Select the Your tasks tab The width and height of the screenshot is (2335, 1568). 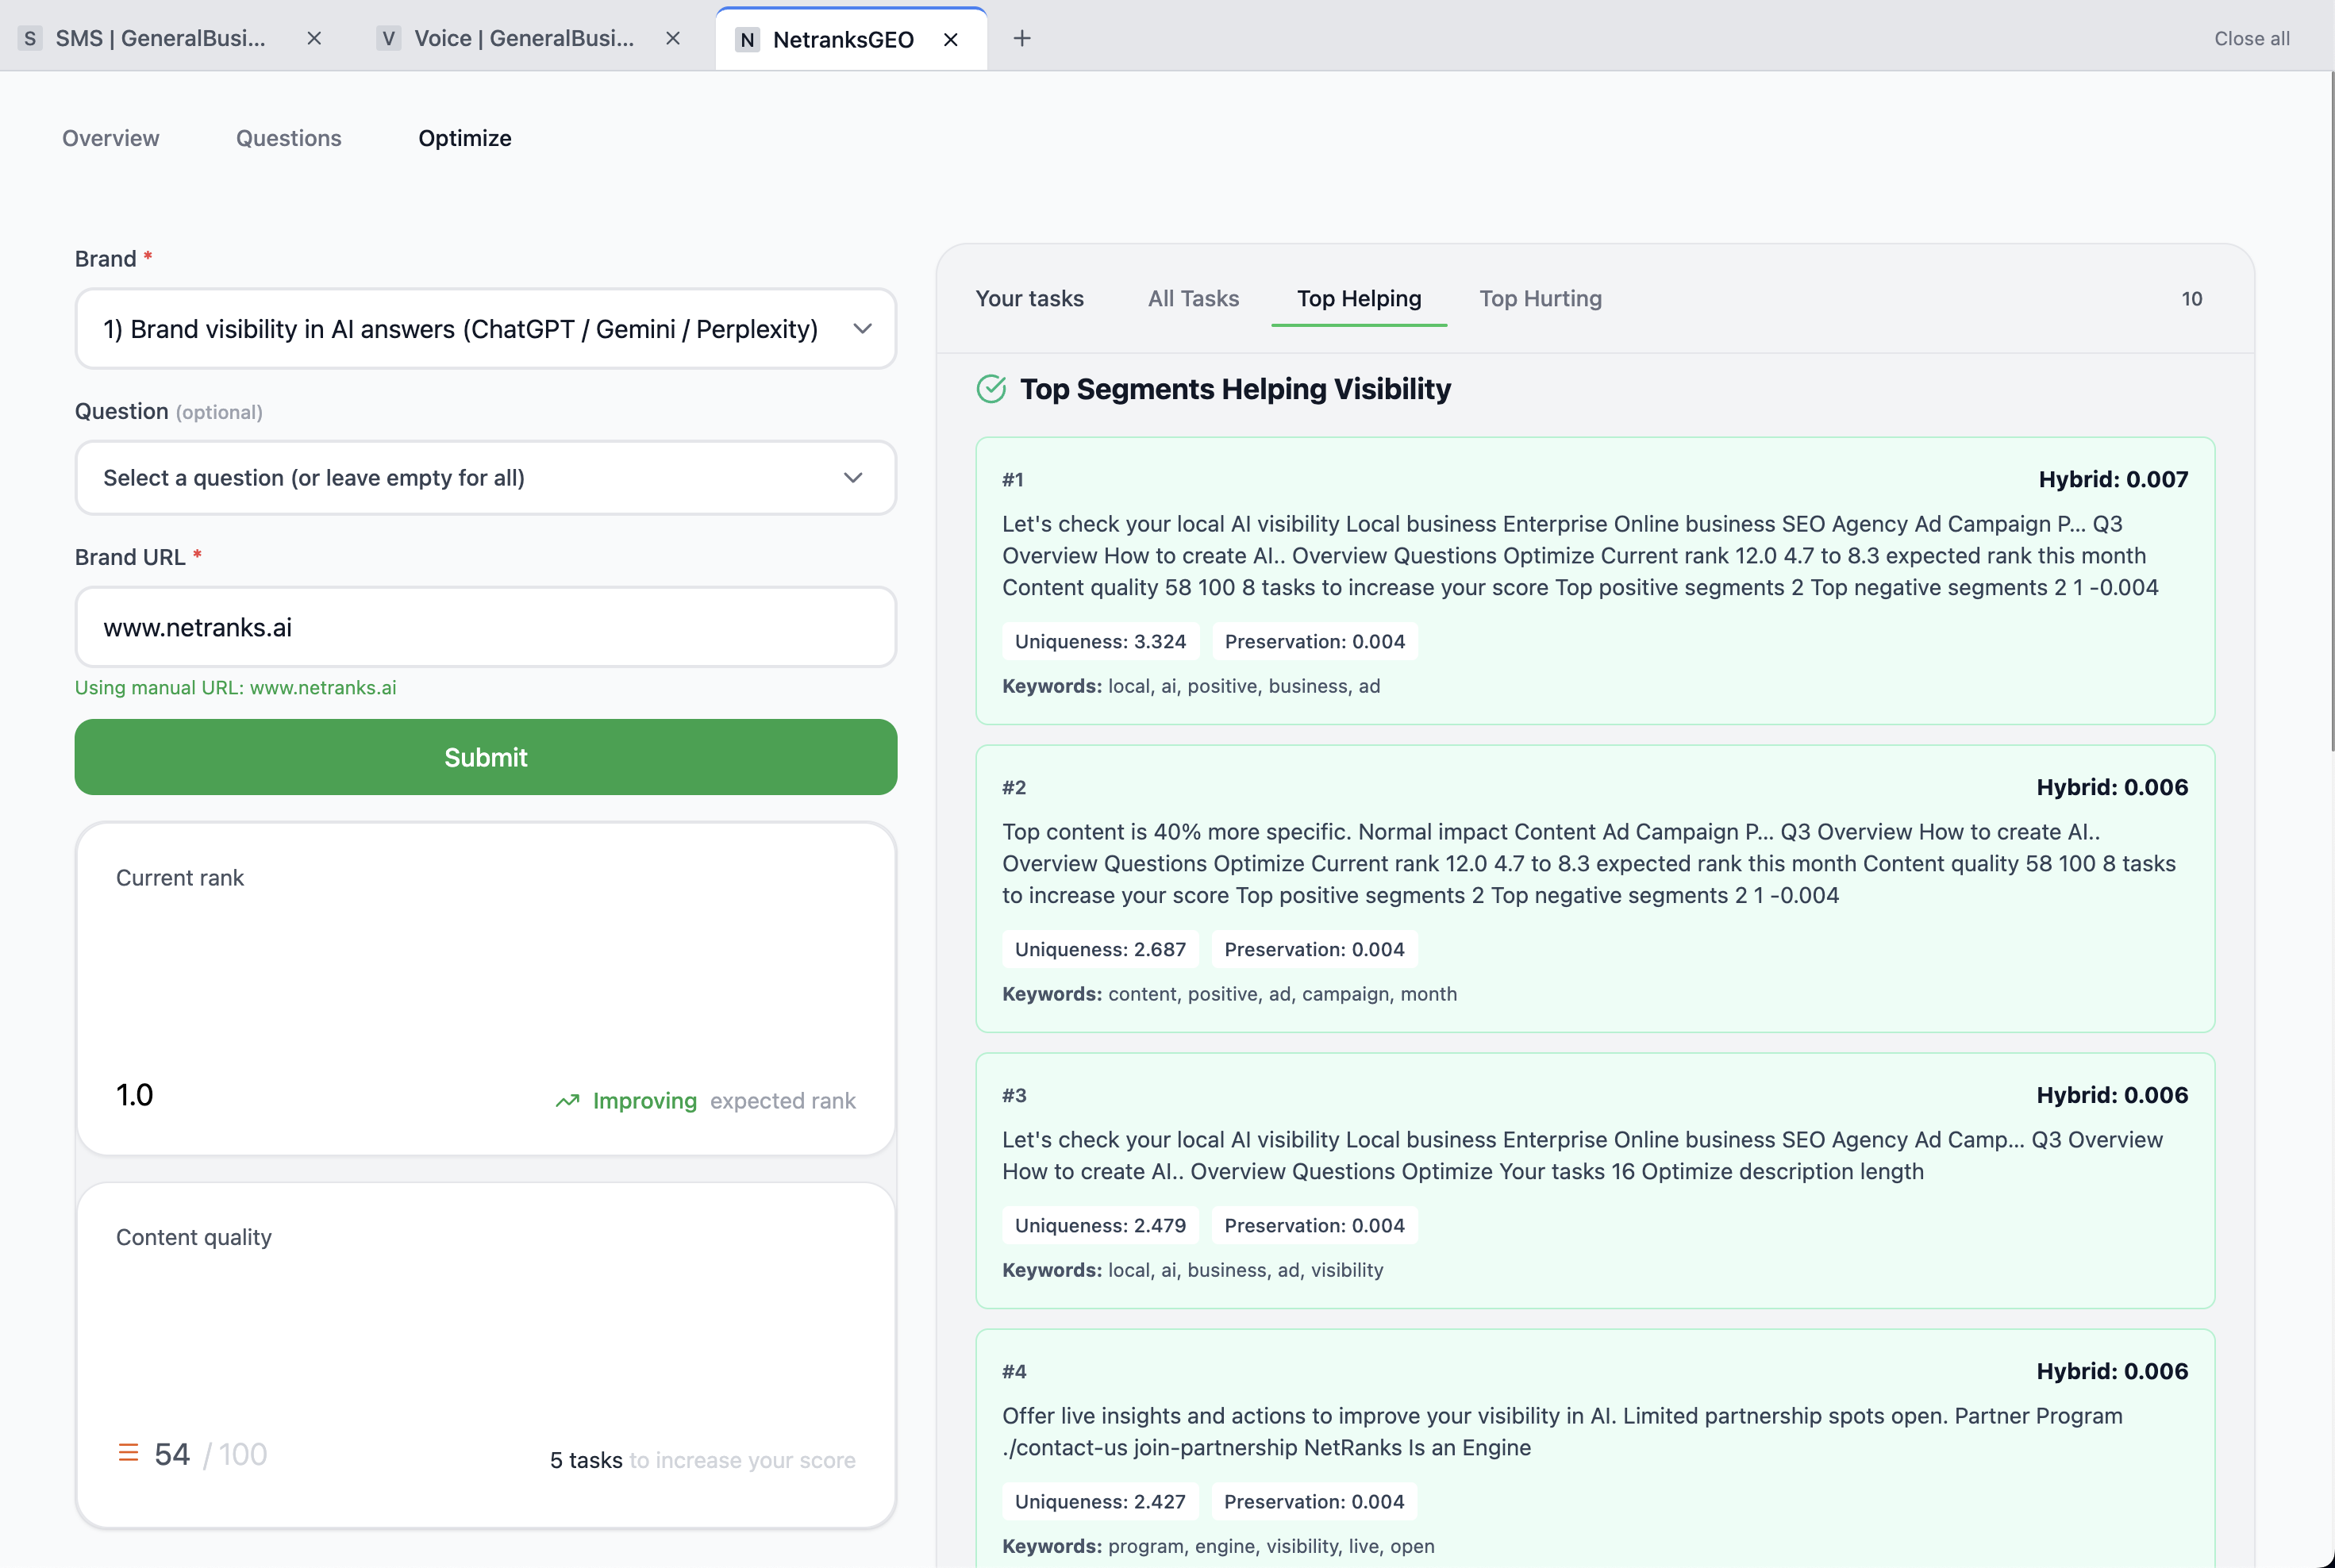[x=1029, y=298]
